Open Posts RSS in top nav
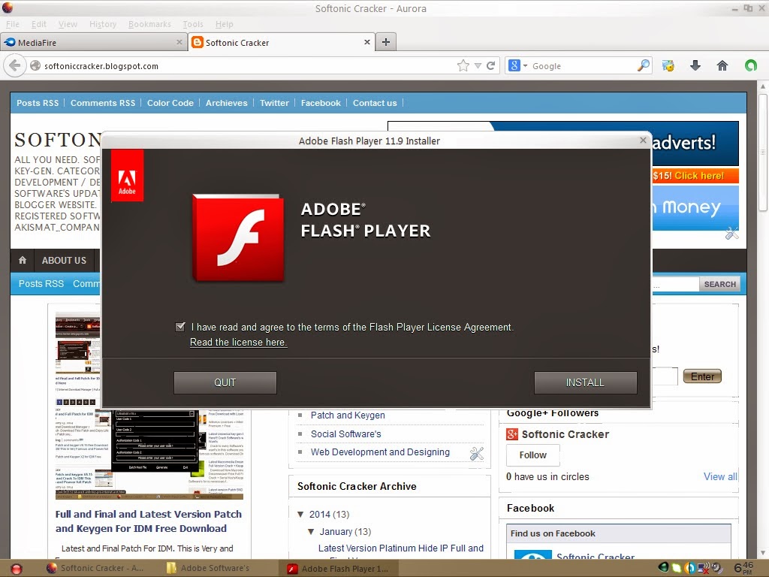Screen dimensions: 769x577 coord(38,102)
